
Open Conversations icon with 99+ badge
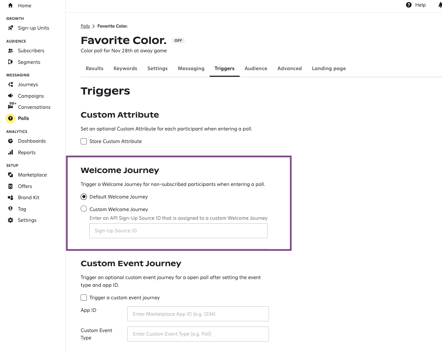(x=10, y=107)
